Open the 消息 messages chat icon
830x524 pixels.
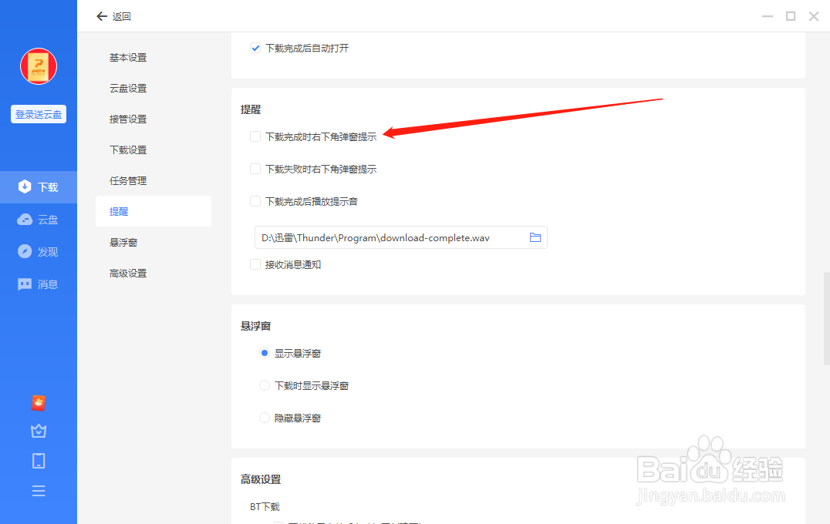click(39, 284)
